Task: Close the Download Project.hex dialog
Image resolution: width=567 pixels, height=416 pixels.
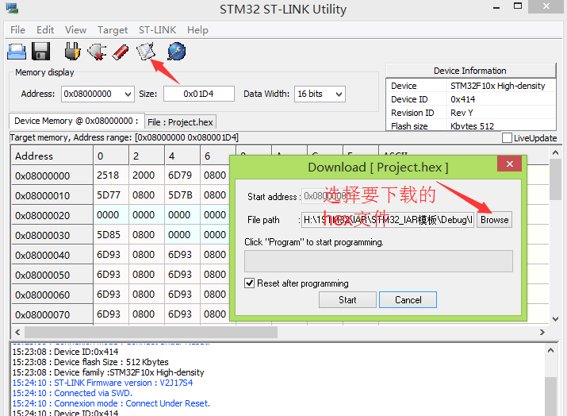Action: 509,164
